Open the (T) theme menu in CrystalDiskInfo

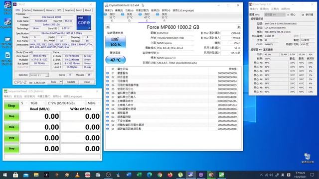point(142,10)
